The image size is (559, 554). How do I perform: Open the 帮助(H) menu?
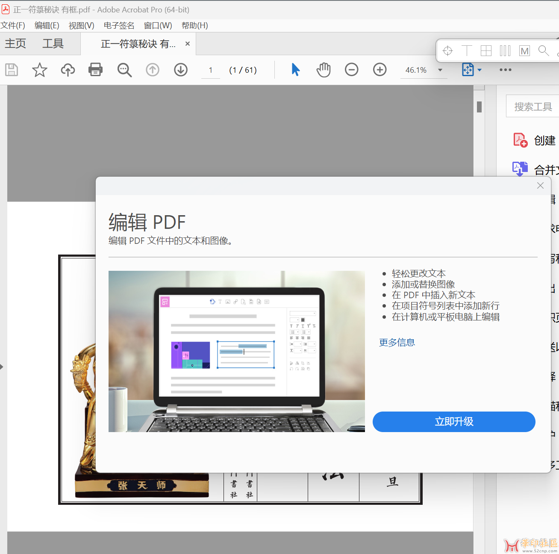(195, 25)
